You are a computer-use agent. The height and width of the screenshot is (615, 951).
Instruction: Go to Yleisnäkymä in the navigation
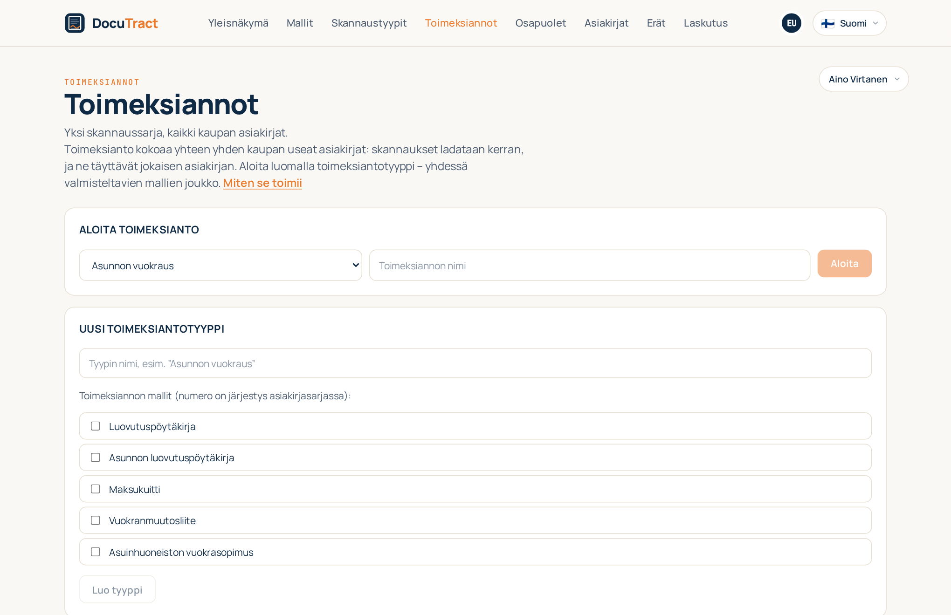click(x=238, y=23)
